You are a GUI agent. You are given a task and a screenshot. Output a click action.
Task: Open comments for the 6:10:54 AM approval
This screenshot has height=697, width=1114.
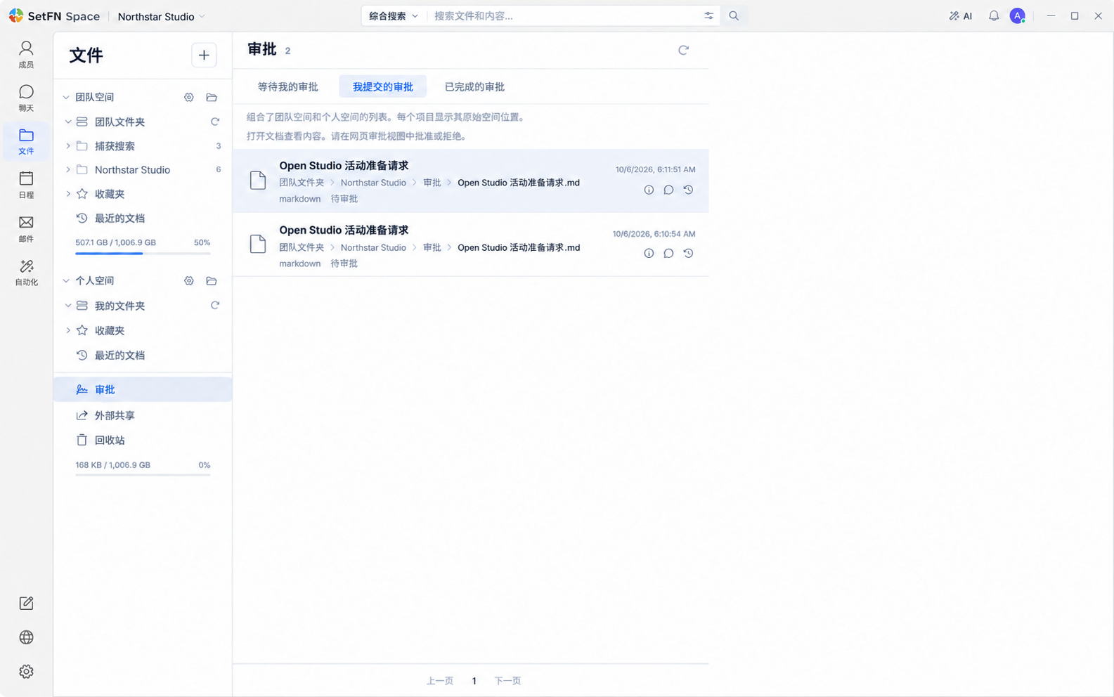click(x=668, y=253)
